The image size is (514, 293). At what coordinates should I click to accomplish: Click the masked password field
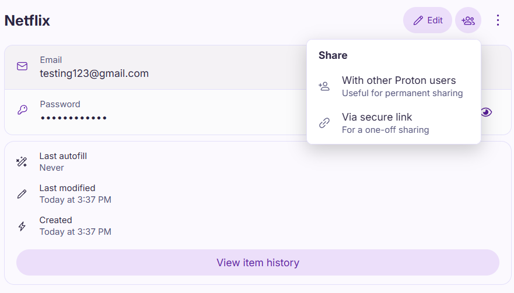74,118
